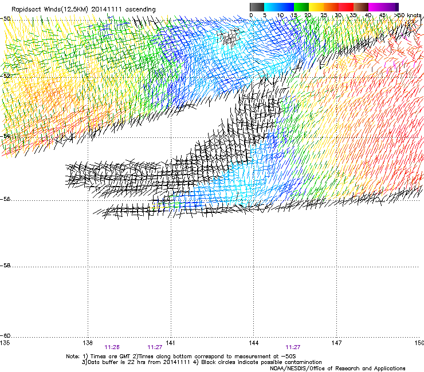The height and width of the screenshot is (372, 424).
Task: Click the dark purple 45-50 knots swatch
Action: pyautogui.click(x=391, y=7)
